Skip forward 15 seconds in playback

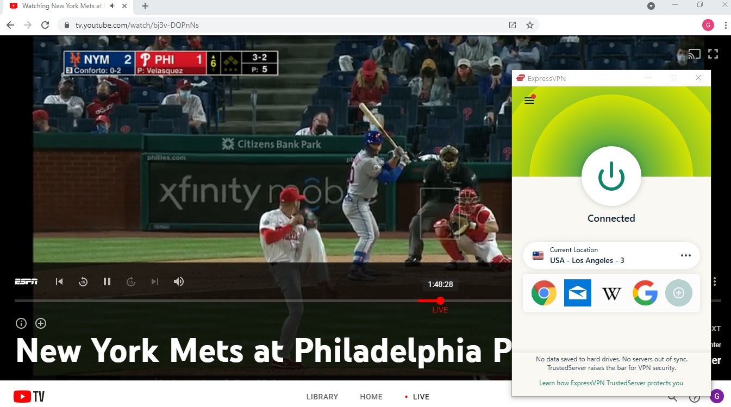[130, 281]
